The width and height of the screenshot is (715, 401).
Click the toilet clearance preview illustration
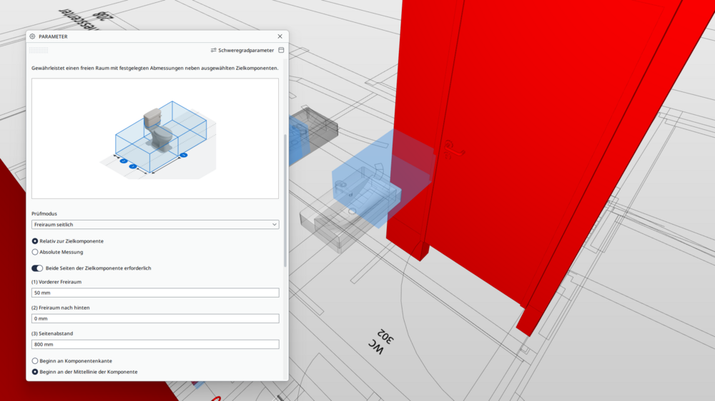click(x=155, y=138)
